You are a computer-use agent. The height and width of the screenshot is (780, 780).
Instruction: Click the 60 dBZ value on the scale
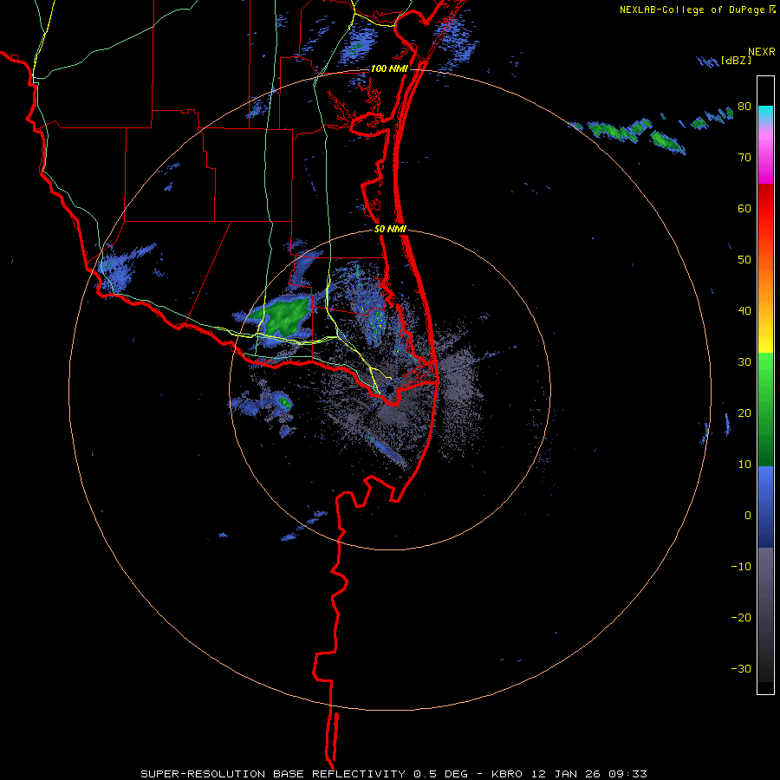[744, 208]
